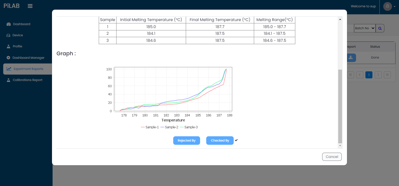The image size is (399, 186).
Task: Click the blue download report icon
Action: (x=351, y=58)
